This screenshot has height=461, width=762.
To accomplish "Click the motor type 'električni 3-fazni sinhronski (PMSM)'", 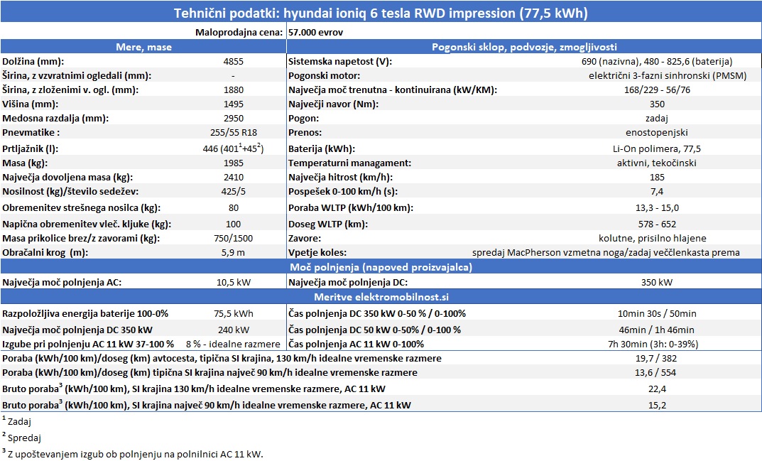I will pyautogui.click(x=668, y=76).
